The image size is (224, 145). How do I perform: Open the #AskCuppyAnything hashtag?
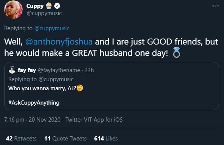(x=34, y=103)
